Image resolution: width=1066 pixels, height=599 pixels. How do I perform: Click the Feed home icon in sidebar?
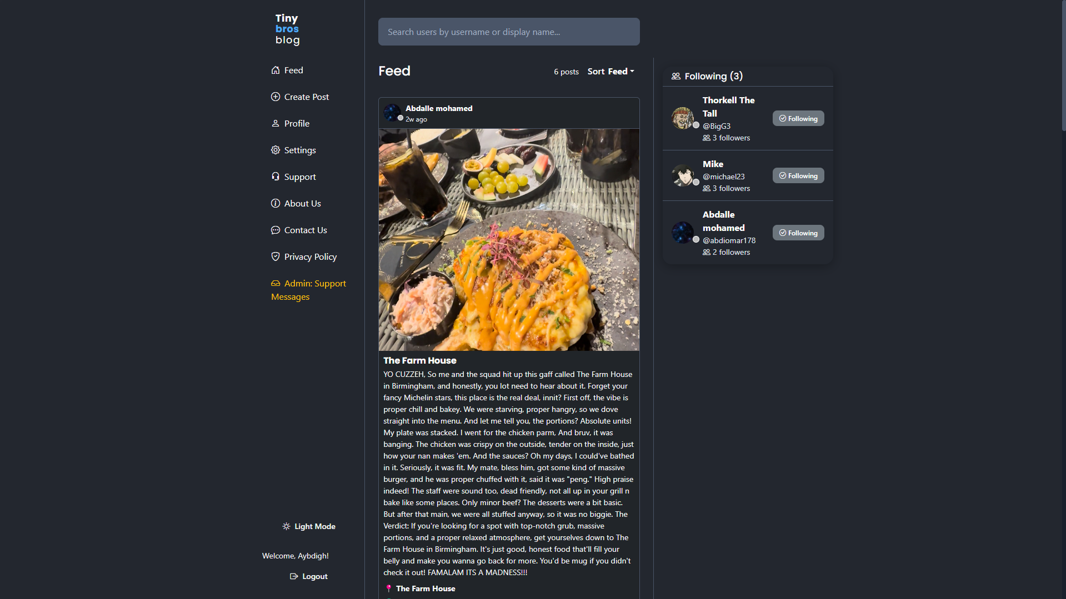[276, 70]
